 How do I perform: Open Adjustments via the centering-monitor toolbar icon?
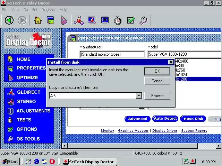(x=105, y=20)
